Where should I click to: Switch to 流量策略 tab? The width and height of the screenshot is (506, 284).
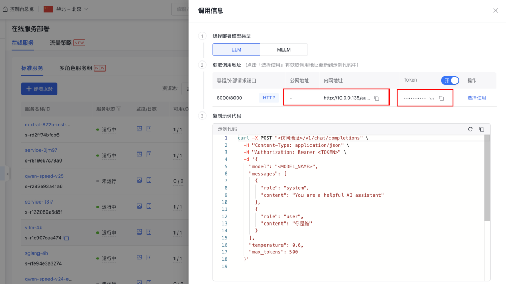(61, 43)
